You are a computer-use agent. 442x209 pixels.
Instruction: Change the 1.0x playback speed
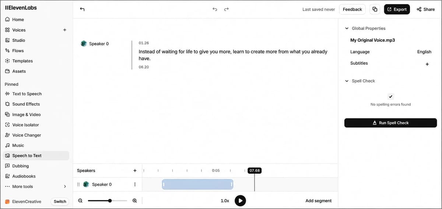pyautogui.click(x=225, y=201)
